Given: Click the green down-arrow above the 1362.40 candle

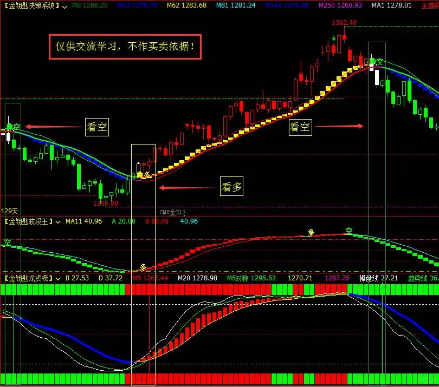Looking at the screenshot, I should tap(334, 38).
